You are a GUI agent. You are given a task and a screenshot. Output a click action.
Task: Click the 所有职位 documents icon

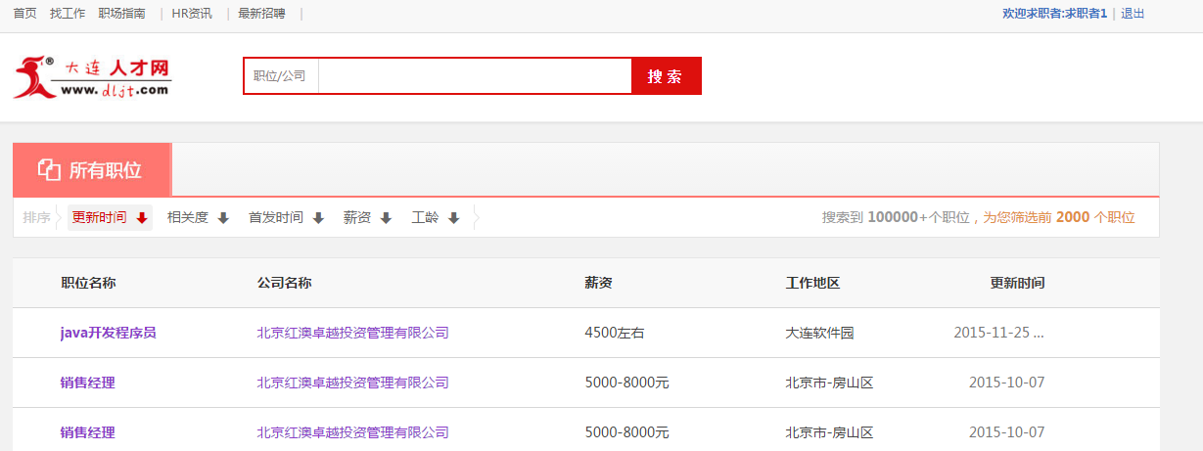49,169
